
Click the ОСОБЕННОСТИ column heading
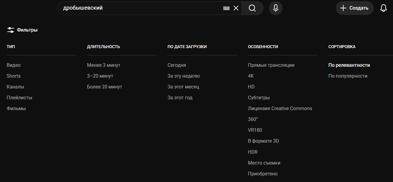263,47
